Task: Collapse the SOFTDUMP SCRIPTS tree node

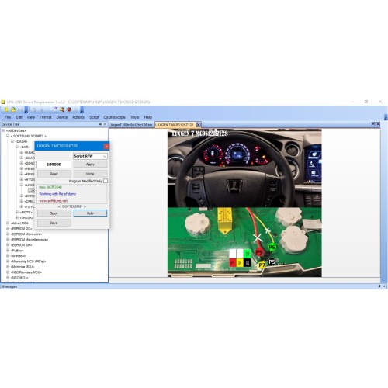Action: [x=8, y=136]
